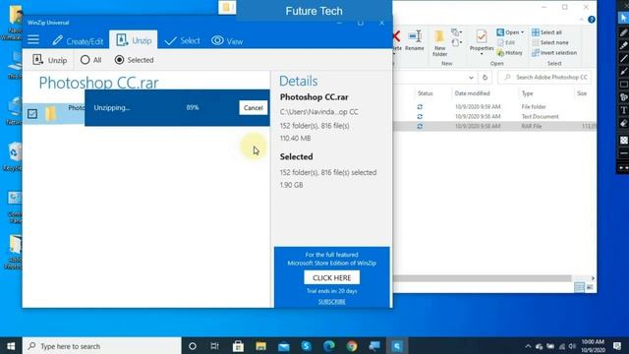The image size is (629, 354).
Task: Choose the All radio option
Action: [90, 60]
